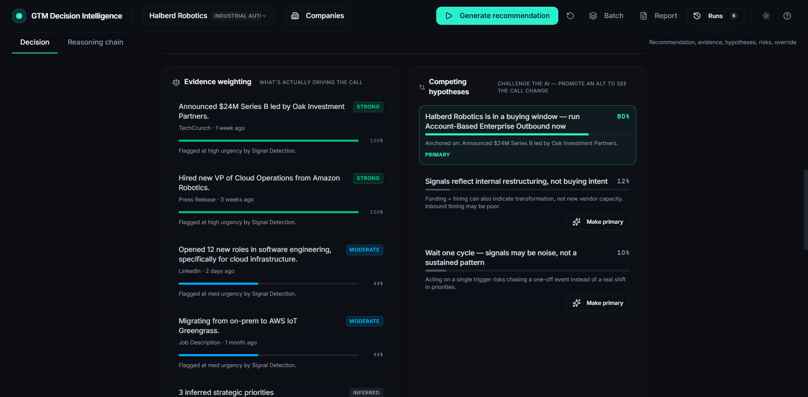
Task: Click the TechCrunch · 1 week ago source line
Action: (212, 128)
